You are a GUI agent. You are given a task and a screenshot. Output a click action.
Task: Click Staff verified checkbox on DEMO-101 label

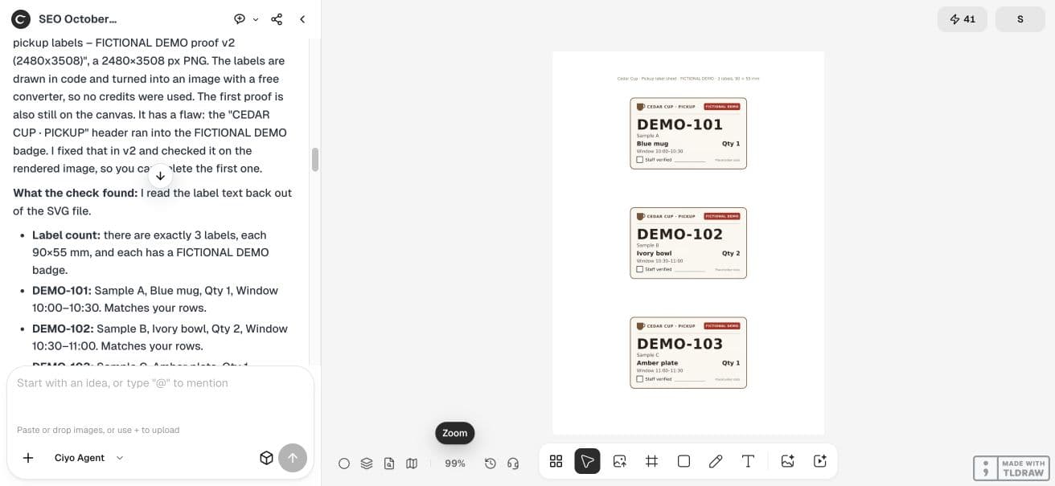pyautogui.click(x=640, y=160)
